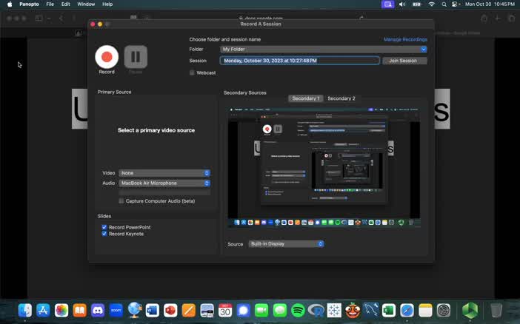Open Microsoft Word from the dock
Screen dimensions: 520x324
(153, 311)
